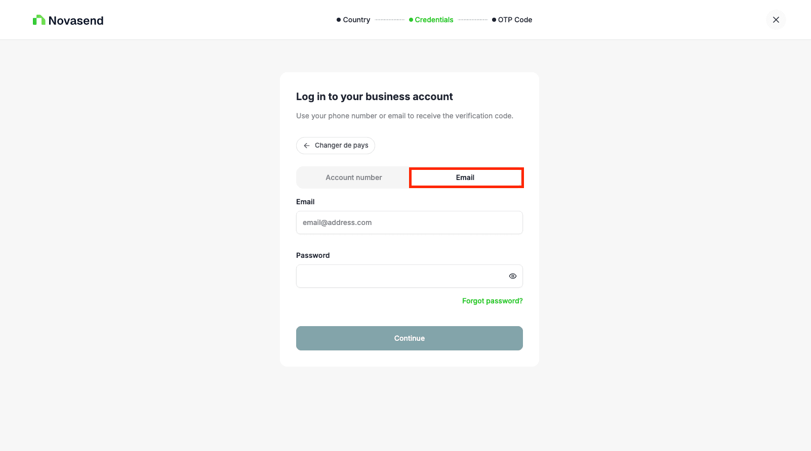Viewport: 811px width, 451px height.
Task: Click the Email field label text
Action: 305,202
